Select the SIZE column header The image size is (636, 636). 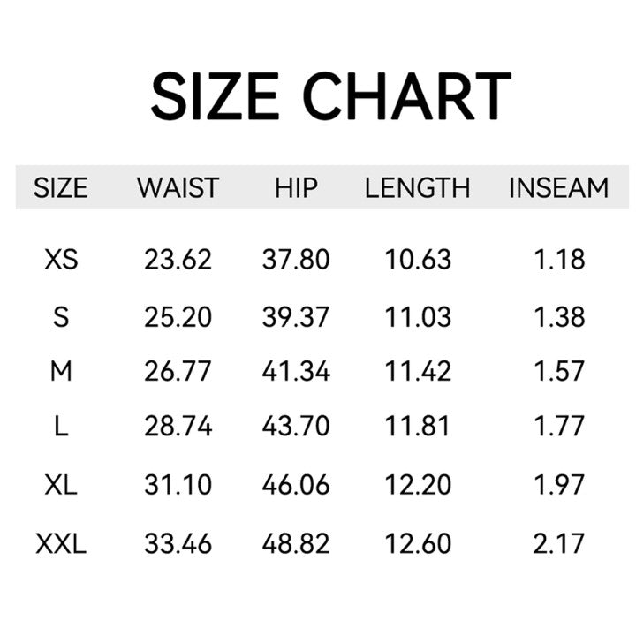61,188
